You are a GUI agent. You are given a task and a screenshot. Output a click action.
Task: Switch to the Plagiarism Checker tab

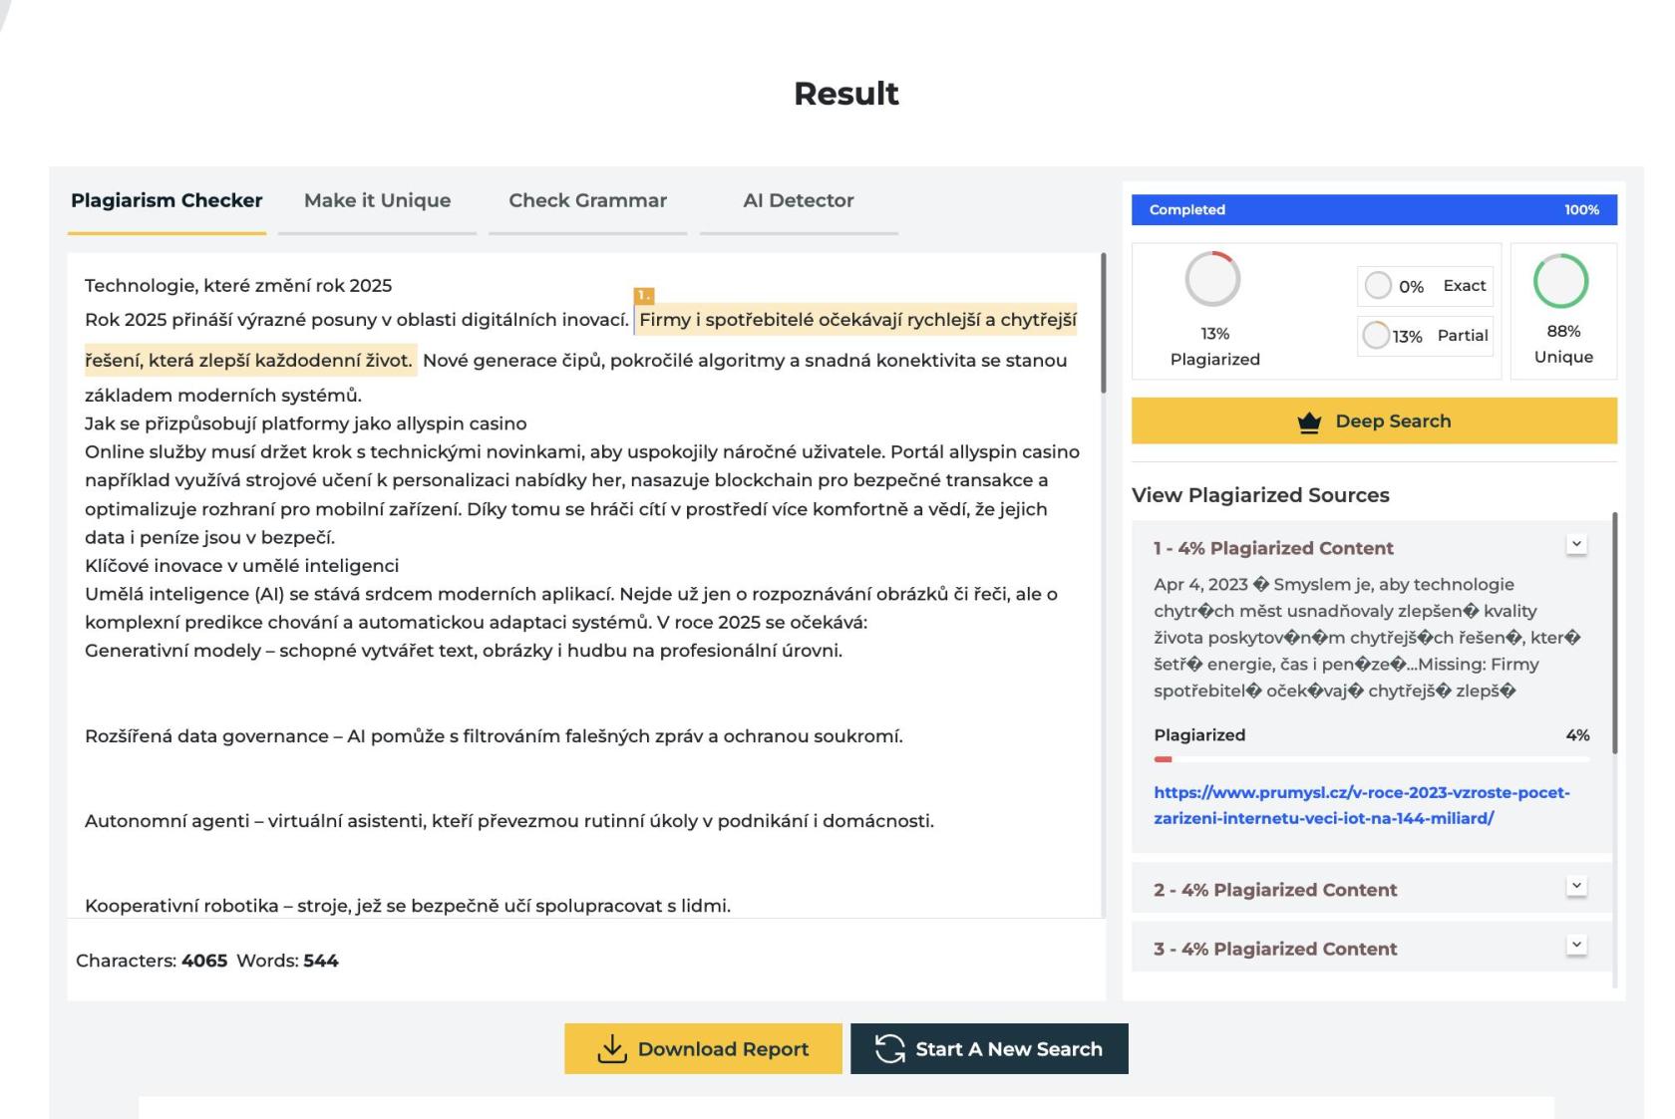click(x=167, y=200)
